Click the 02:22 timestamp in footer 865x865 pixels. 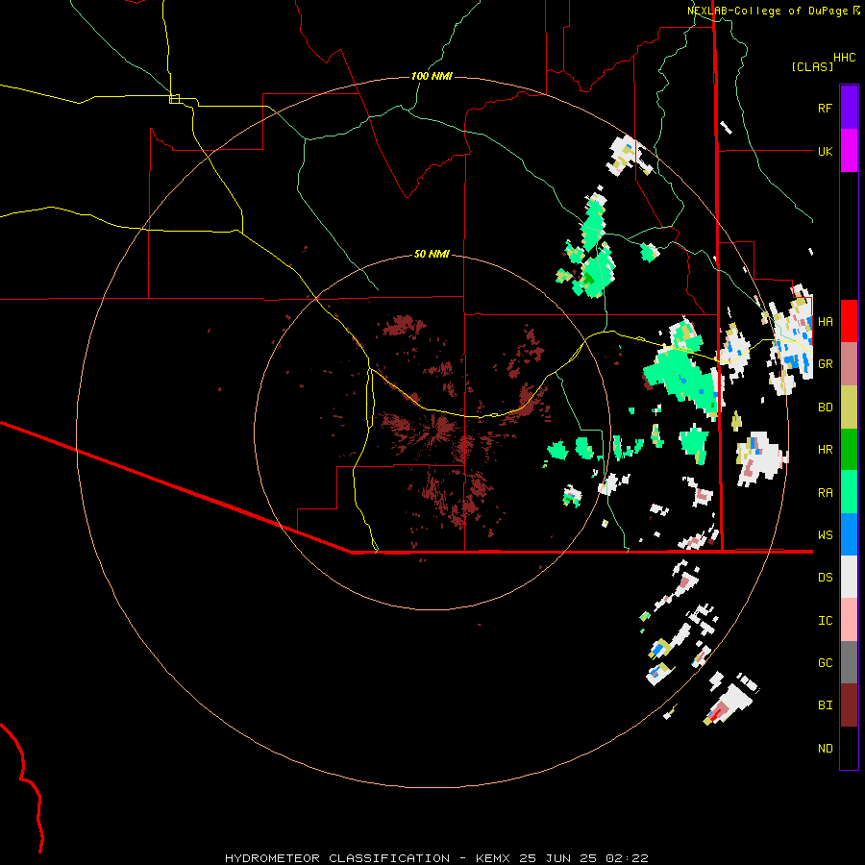(627, 858)
